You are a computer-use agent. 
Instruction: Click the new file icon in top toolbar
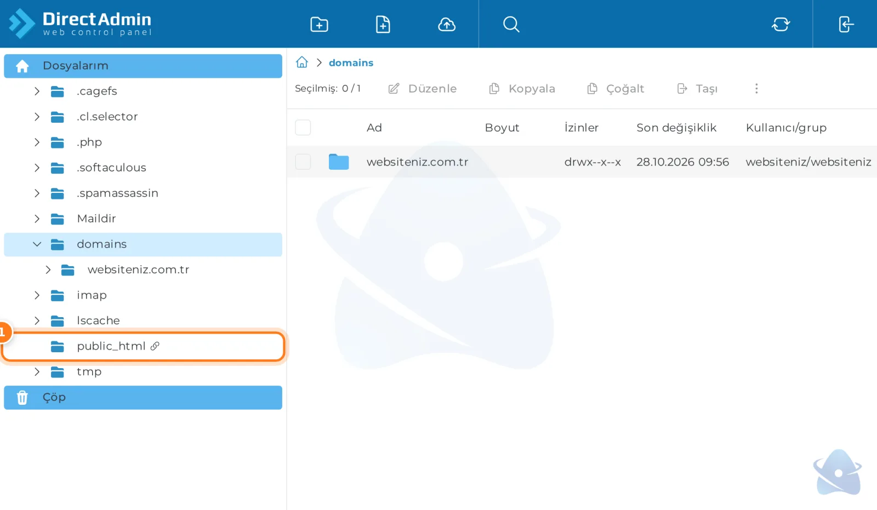click(383, 25)
